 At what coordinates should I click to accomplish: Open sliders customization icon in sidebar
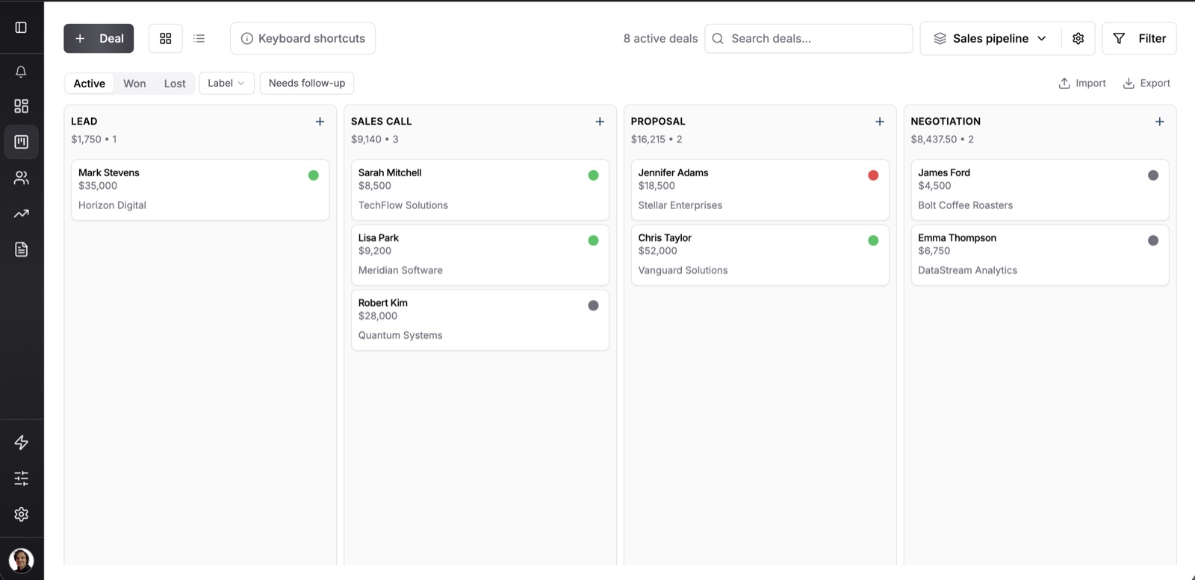click(21, 478)
